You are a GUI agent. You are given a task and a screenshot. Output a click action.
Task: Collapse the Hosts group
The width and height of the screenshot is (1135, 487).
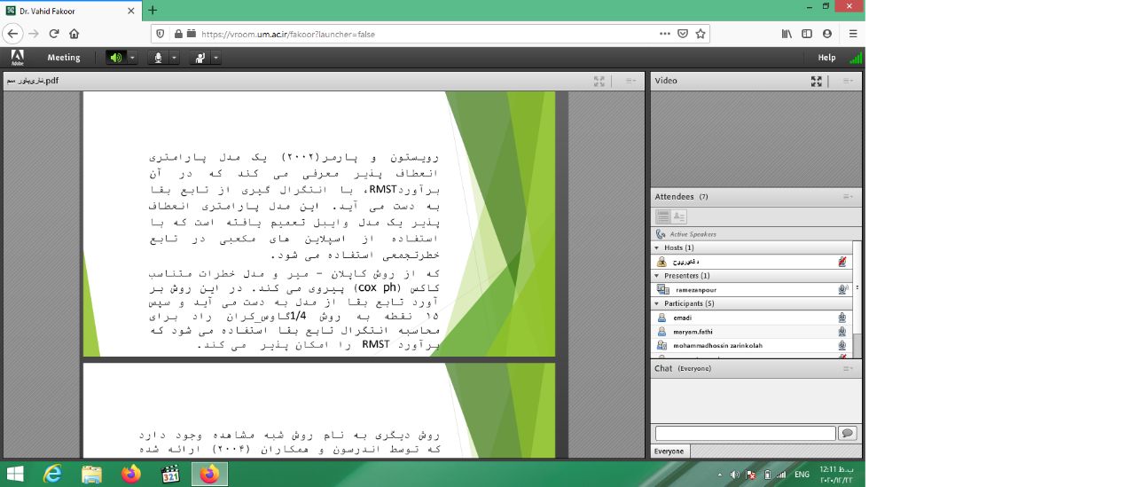click(657, 247)
